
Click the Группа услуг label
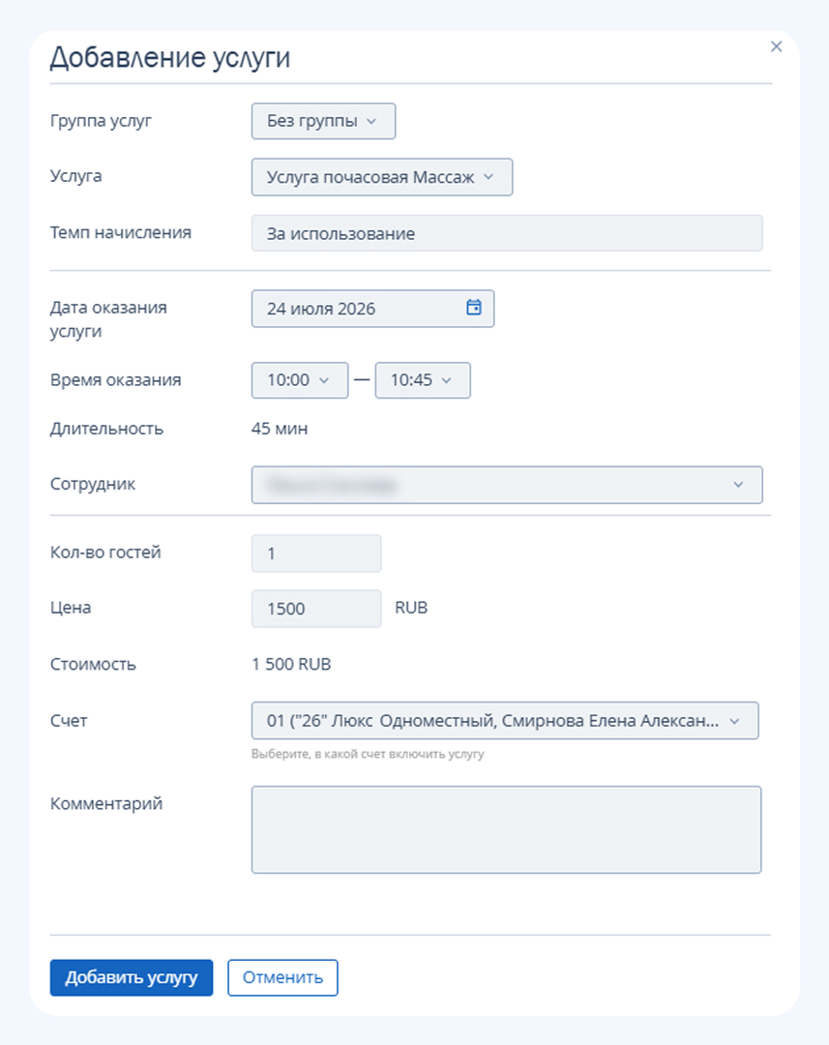tap(101, 121)
